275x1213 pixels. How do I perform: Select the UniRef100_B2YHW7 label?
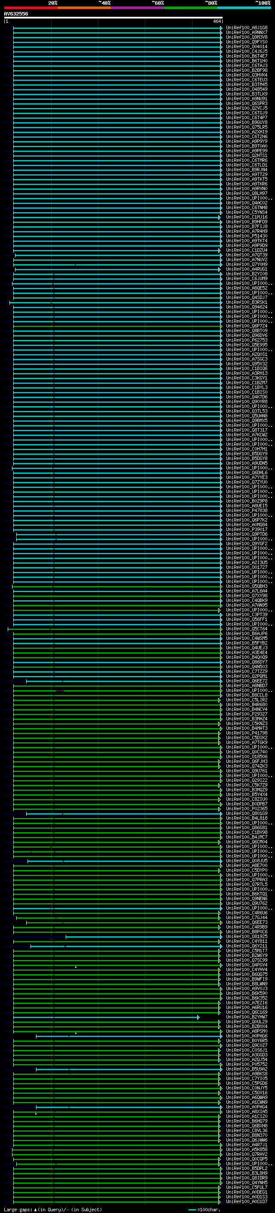247,1018
